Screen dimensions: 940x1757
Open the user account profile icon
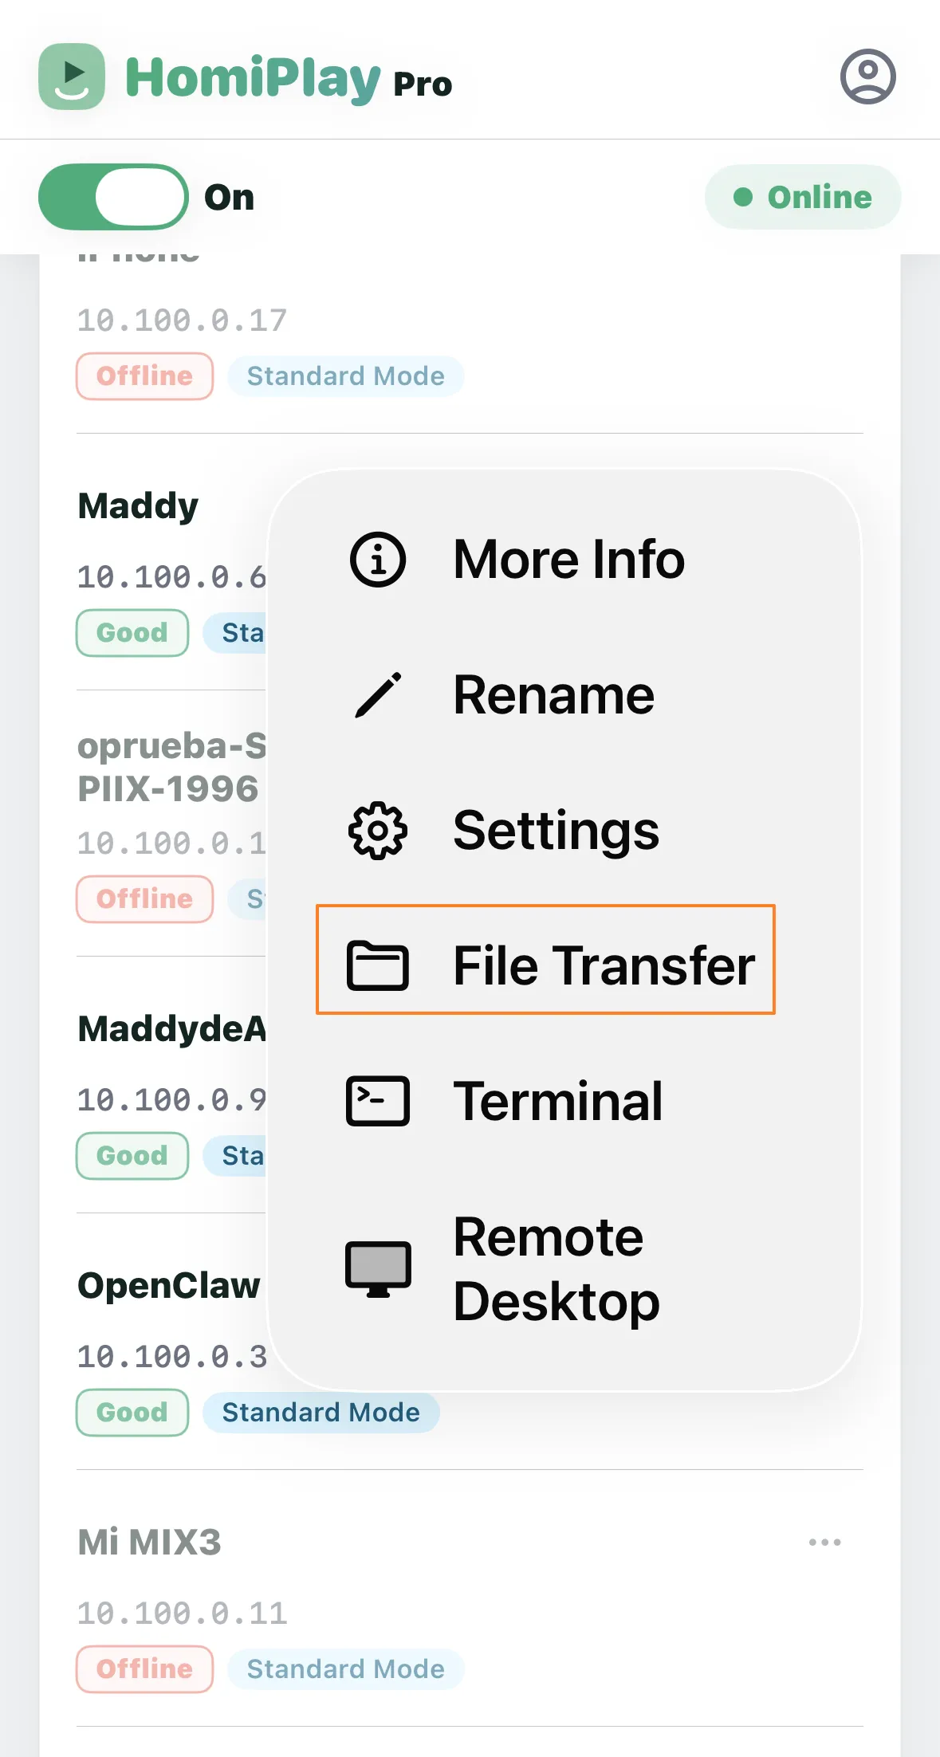[867, 77]
